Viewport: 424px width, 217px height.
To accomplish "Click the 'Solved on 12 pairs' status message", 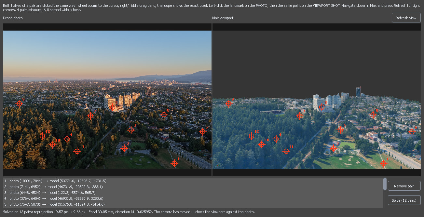I will pos(129,212).
